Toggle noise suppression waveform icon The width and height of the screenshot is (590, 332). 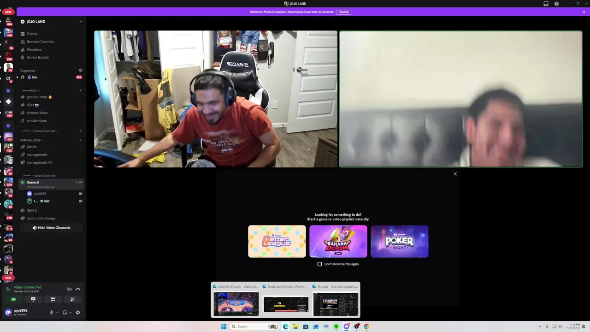tap(69, 289)
